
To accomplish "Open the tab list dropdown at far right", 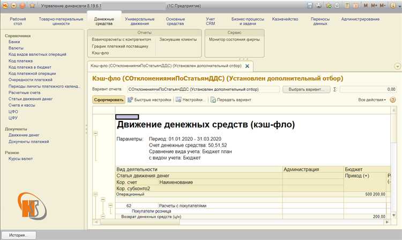I will click(397, 67).
